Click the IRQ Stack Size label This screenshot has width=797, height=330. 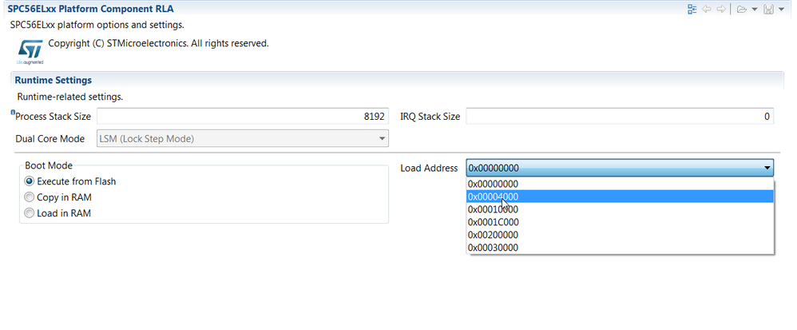click(x=430, y=117)
